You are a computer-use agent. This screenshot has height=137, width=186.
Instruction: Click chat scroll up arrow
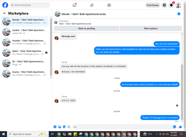(182, 34)
